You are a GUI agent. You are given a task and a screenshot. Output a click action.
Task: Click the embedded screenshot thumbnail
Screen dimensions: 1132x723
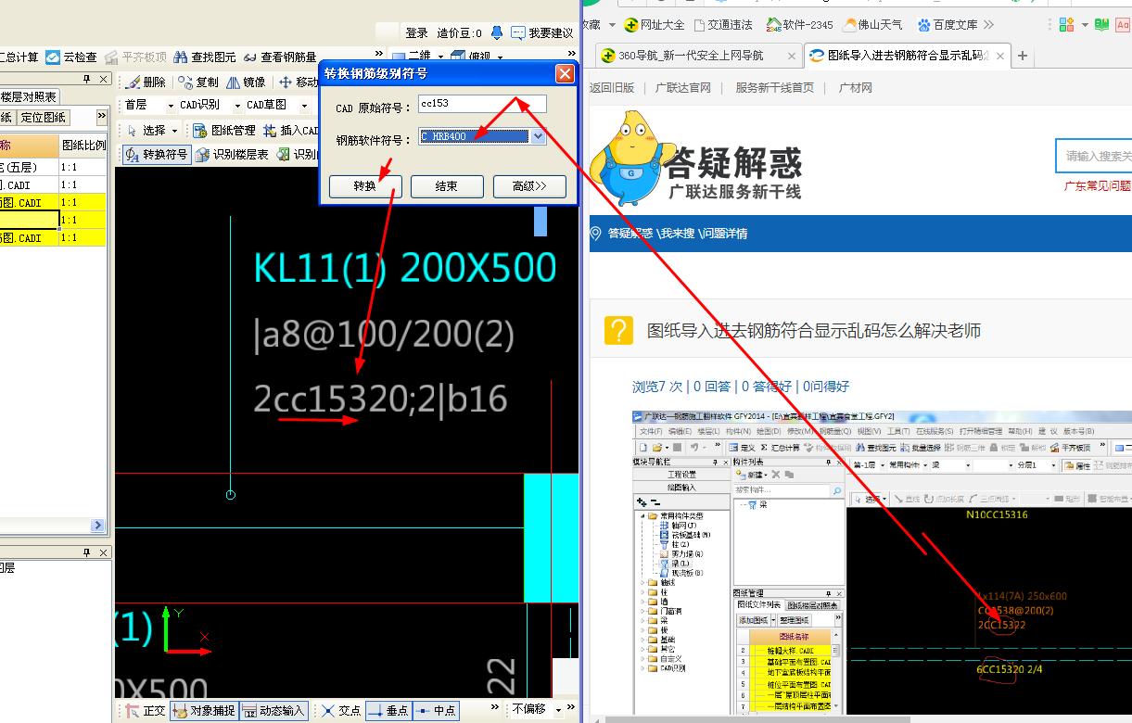[882, 561]
